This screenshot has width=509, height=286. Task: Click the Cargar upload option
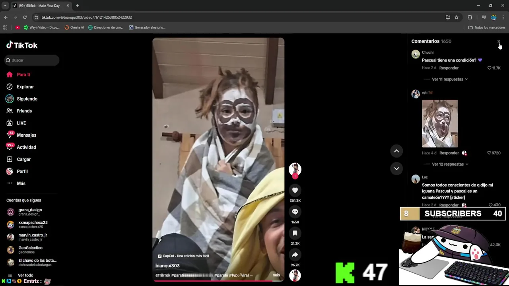click(18, 159)
